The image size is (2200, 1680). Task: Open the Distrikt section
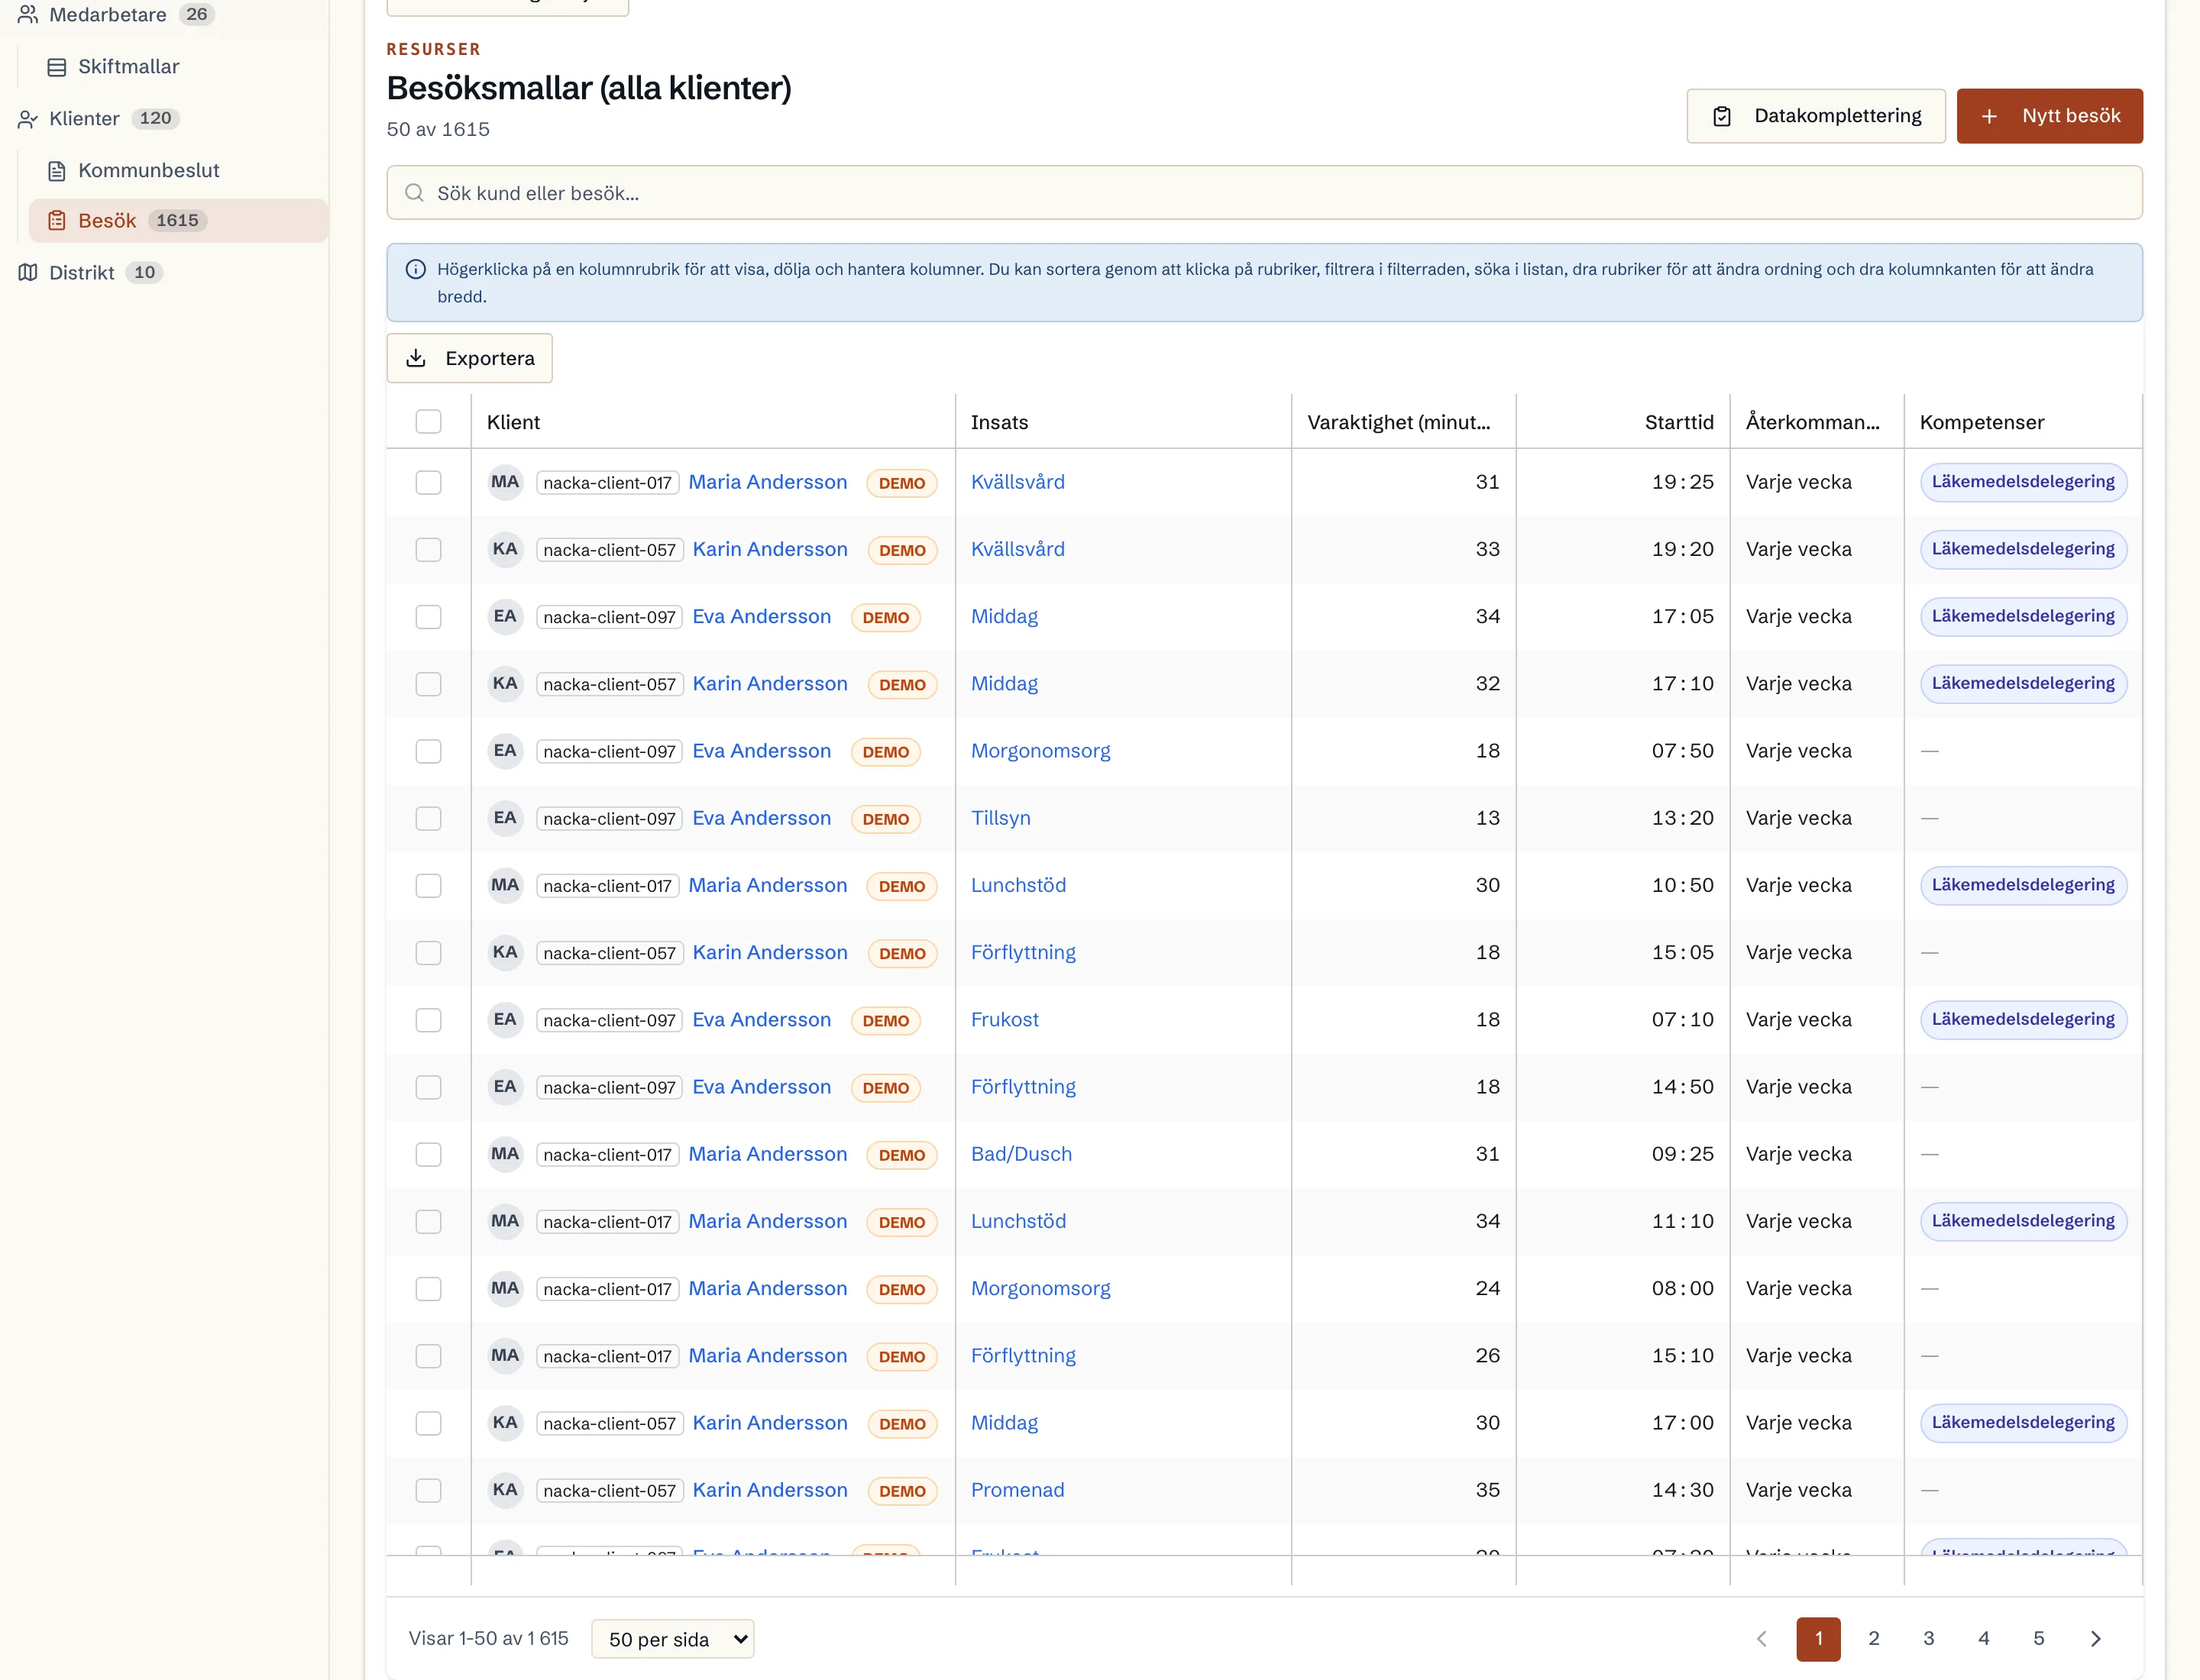click(x=82, y=273)
